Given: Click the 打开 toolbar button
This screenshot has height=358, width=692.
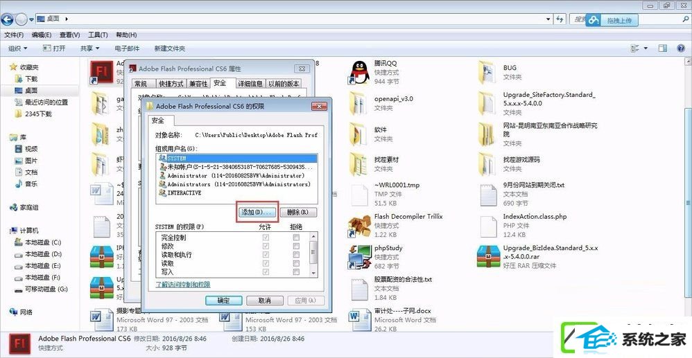Looking at the screenshot, I should [54, 48].
